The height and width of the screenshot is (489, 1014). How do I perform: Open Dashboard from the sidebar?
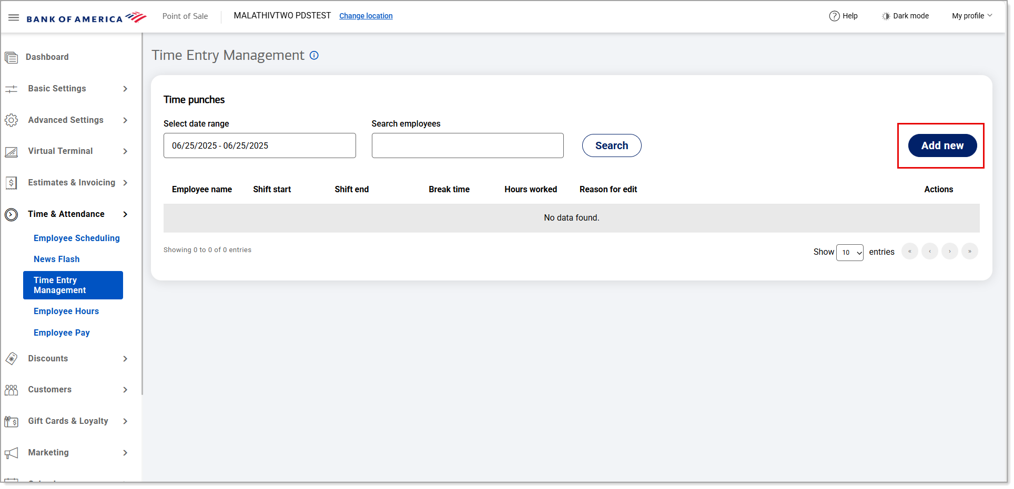coord(47,57)
